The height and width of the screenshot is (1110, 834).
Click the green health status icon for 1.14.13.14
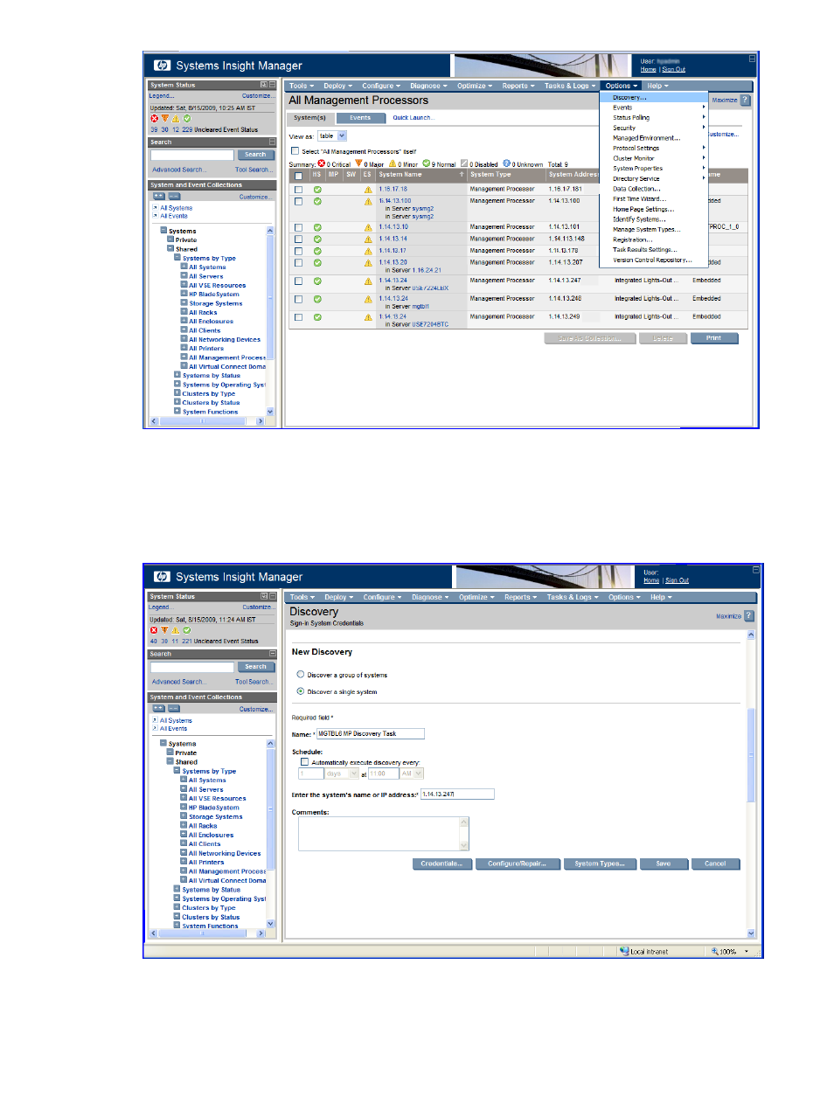click(x=317, y=239)
